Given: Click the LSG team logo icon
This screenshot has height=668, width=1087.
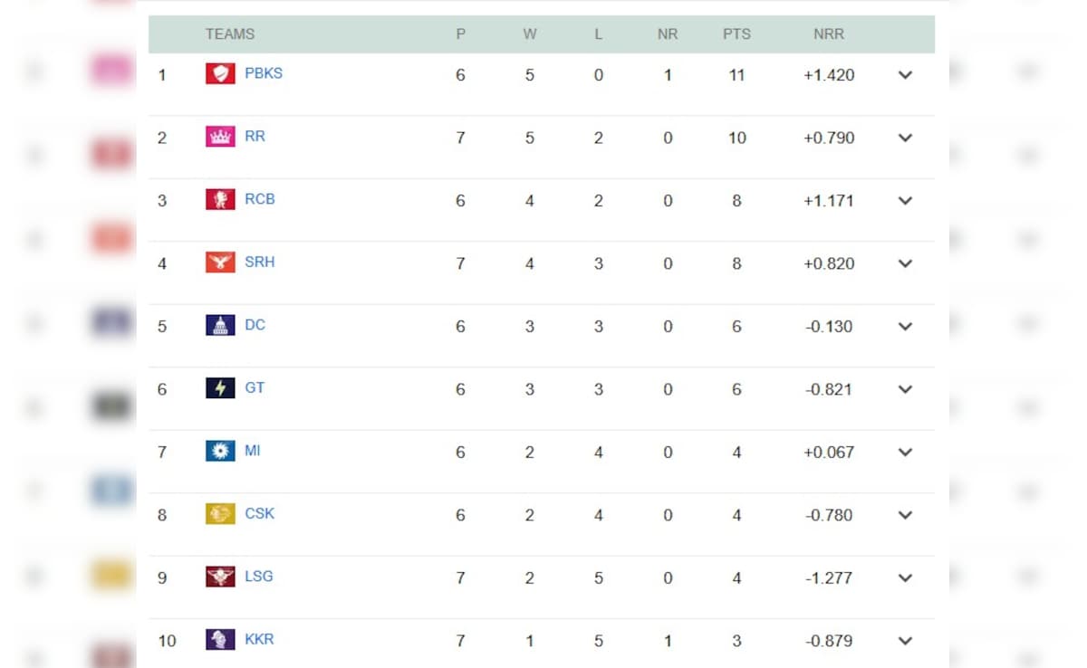Looking at the screenshot, I should tap(220, 577).
